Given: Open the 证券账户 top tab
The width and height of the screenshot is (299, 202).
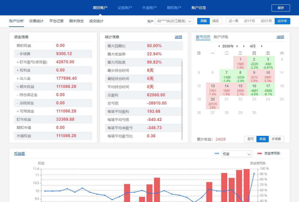Looking at the screenshot, I should [125, 8].
